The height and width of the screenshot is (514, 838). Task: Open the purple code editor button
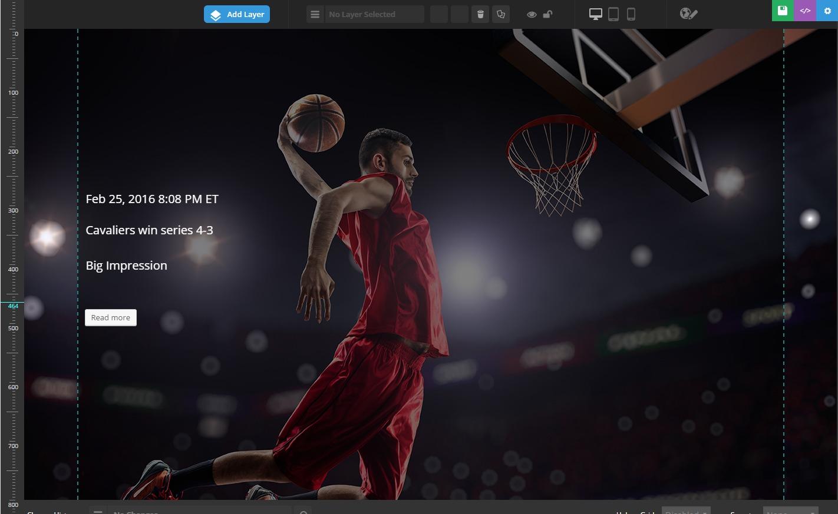click(805, 11)
